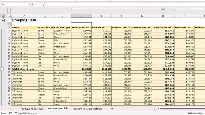205x115 pixels.
Task: Show row outline level 1
Action: coord(2,16)
